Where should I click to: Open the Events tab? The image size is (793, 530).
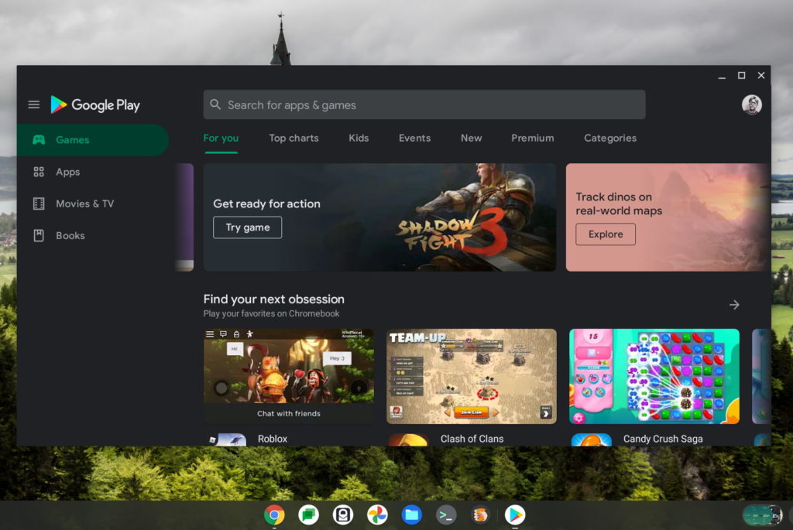(415, 138)
